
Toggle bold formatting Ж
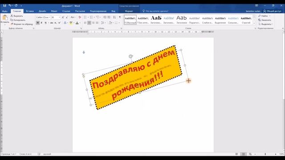coord(37,23)
